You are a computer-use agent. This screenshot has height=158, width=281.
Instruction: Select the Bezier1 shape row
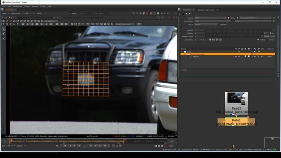tap(227, 57)
